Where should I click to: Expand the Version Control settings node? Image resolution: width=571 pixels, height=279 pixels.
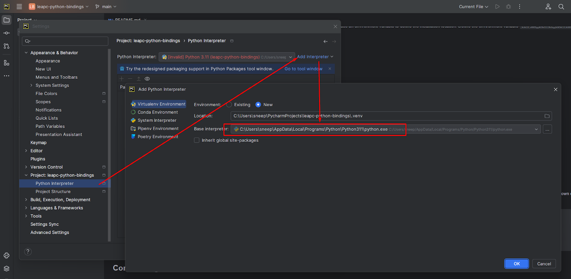click(x=26, y=167)
